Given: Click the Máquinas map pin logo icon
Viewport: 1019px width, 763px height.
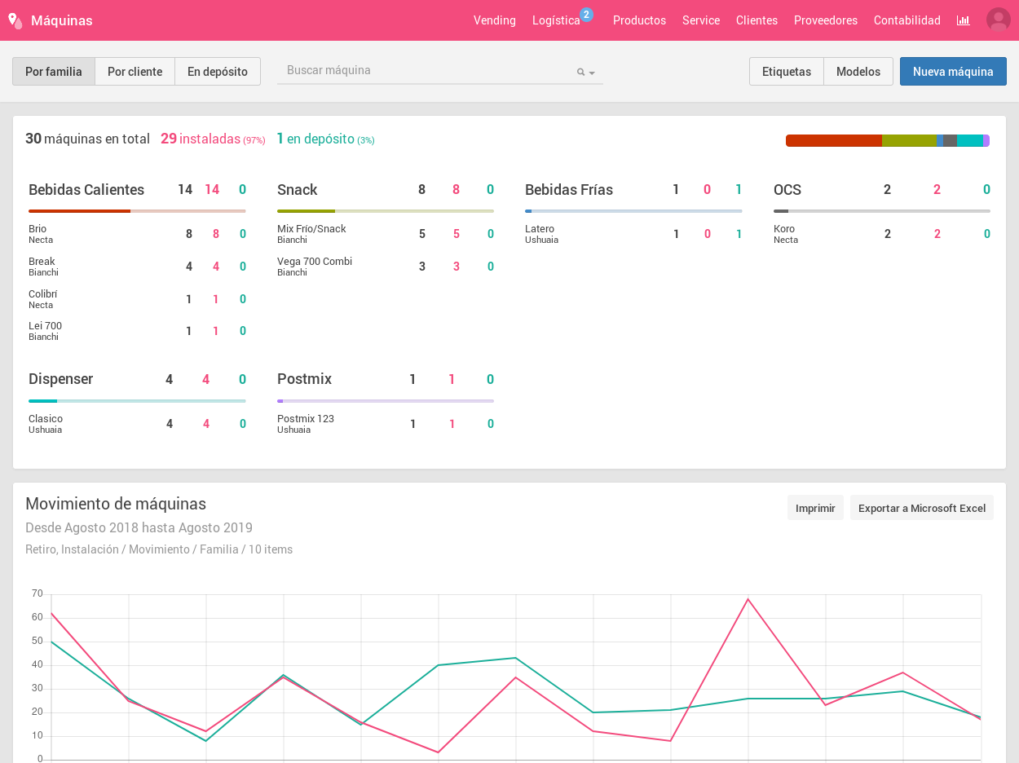Looking at the screenshot, I should [15, 20].
